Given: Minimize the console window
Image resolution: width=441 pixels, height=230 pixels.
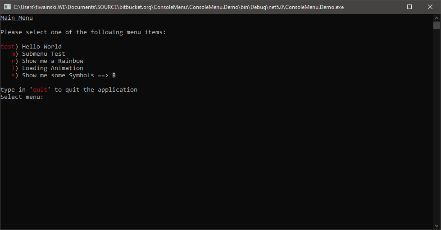Looking at the screenshot, I should (x=389, y=7).
